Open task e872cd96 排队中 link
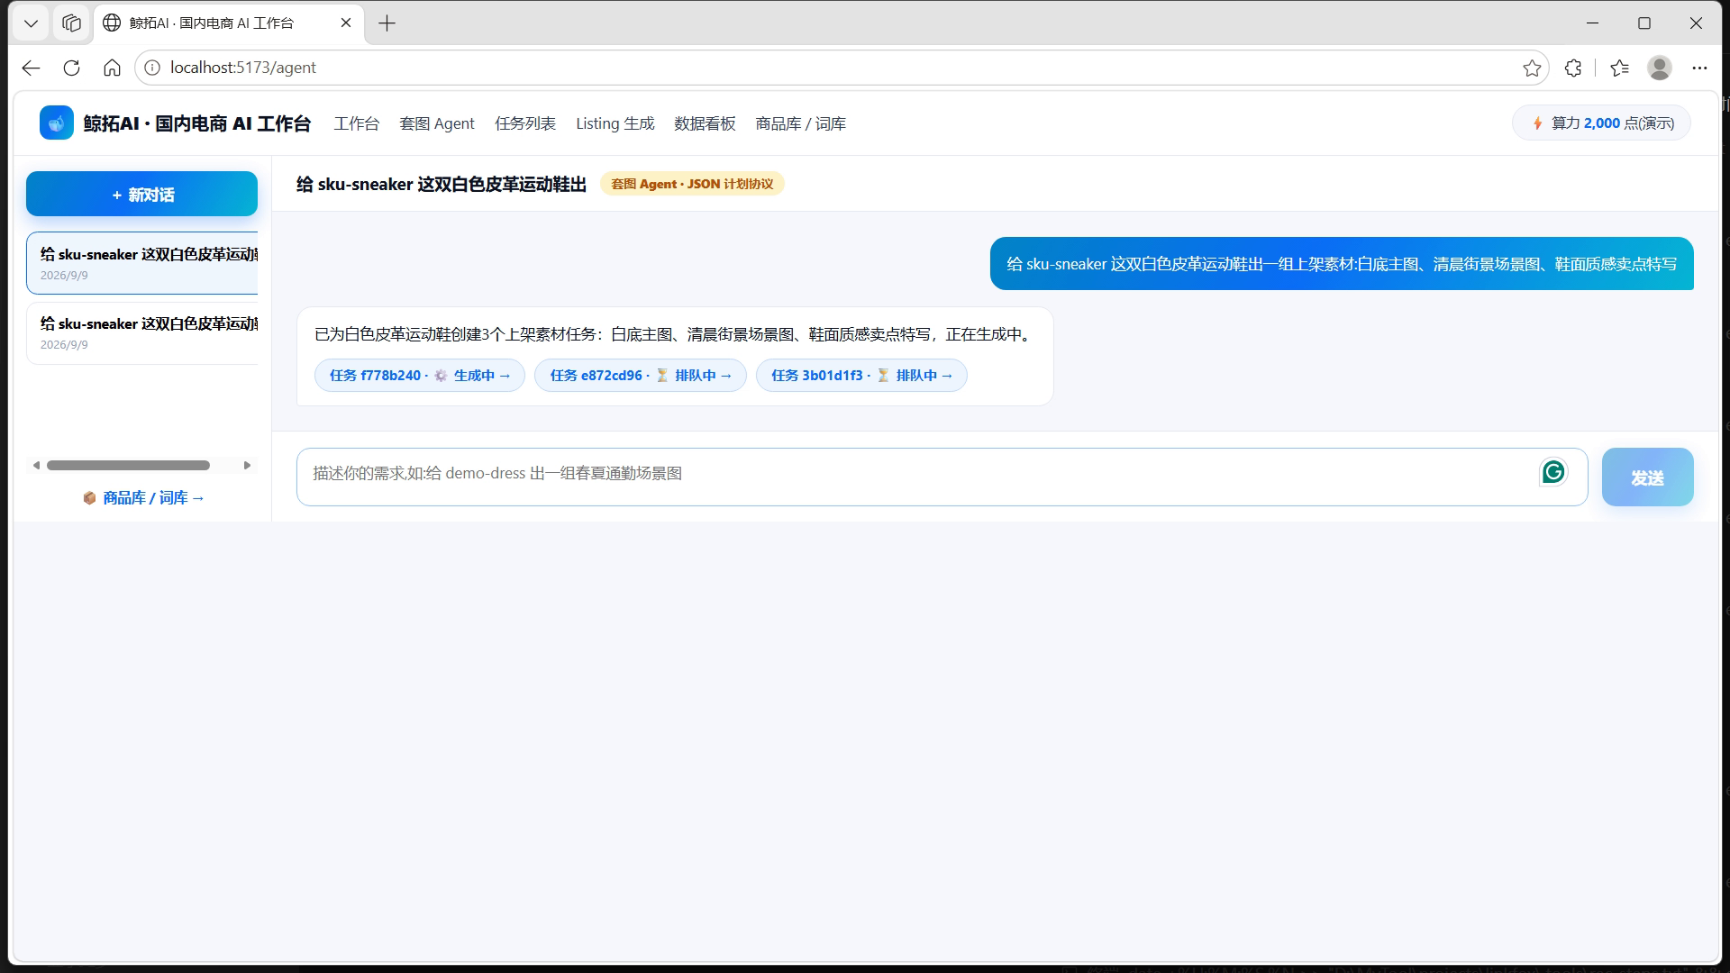 pyautogui.click(x=641, y=376)
